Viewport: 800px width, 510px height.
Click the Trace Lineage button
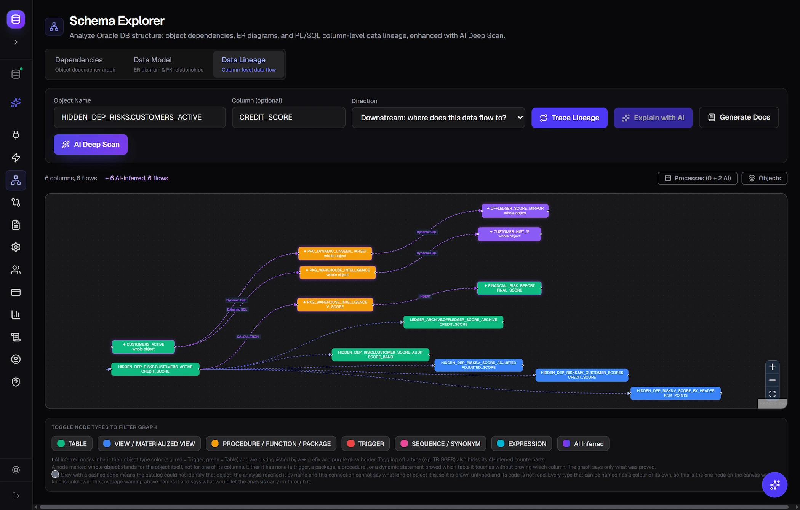point(570,118)
